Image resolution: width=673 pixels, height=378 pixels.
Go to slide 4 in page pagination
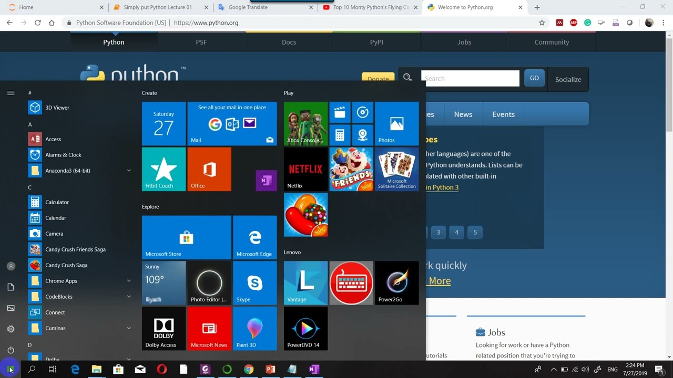pyautogui.click(x=456, y=232)
